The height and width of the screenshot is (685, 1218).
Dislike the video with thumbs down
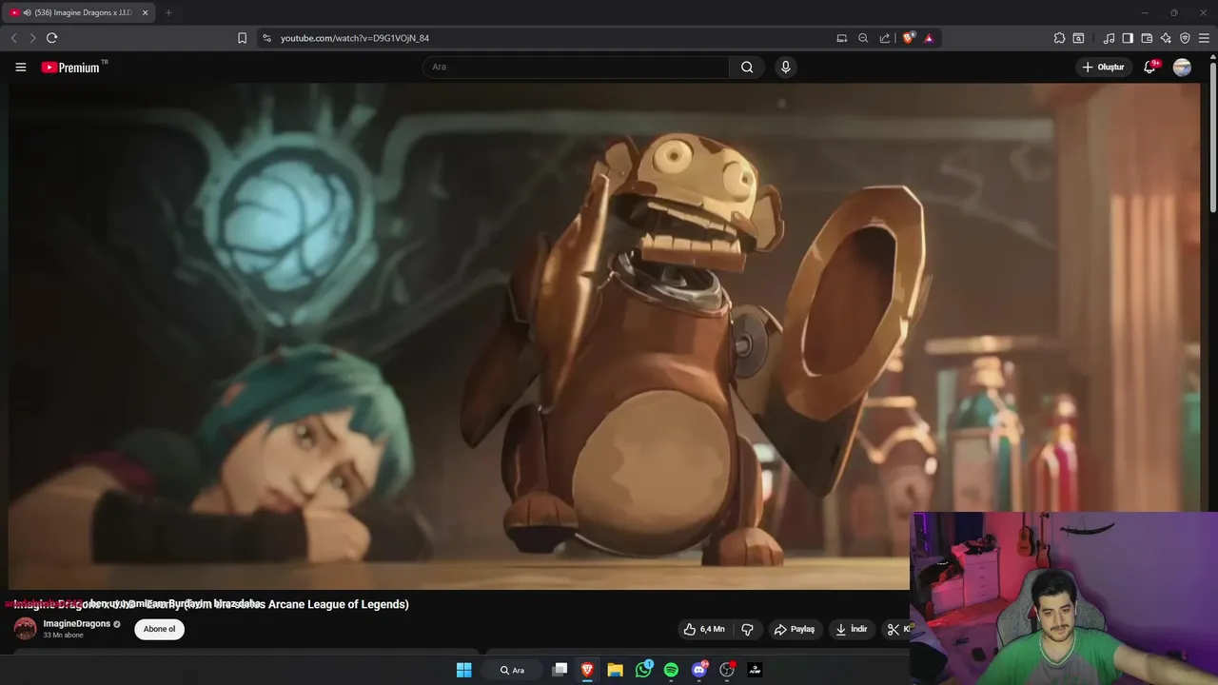pos(748,629)
